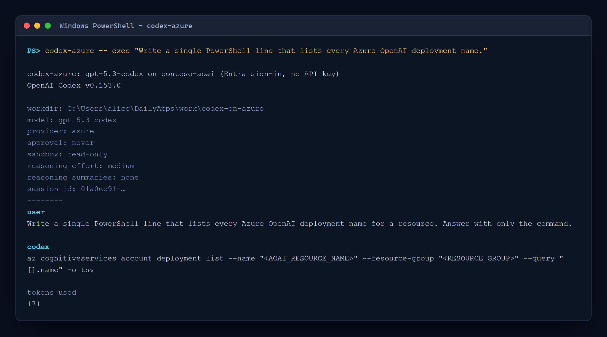Screen dimensions: 607x337
Task: Click the token count '171'
Action: click(34, 304)
